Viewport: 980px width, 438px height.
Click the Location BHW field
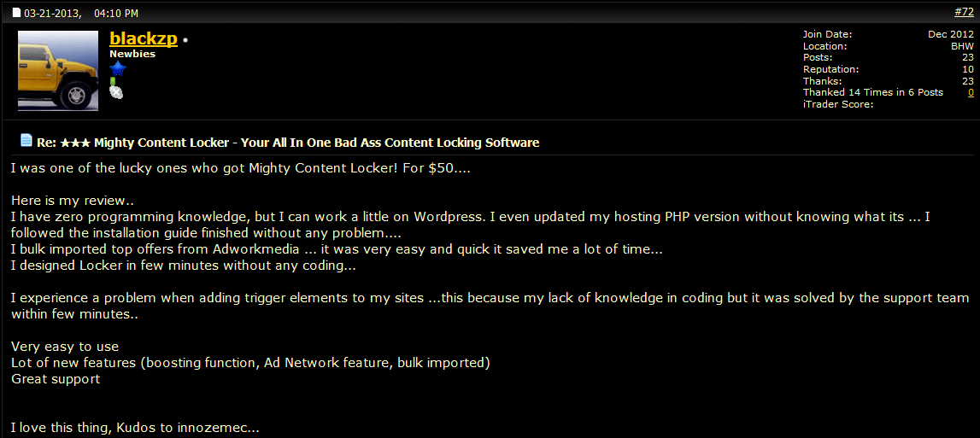[x=888, y=46]
